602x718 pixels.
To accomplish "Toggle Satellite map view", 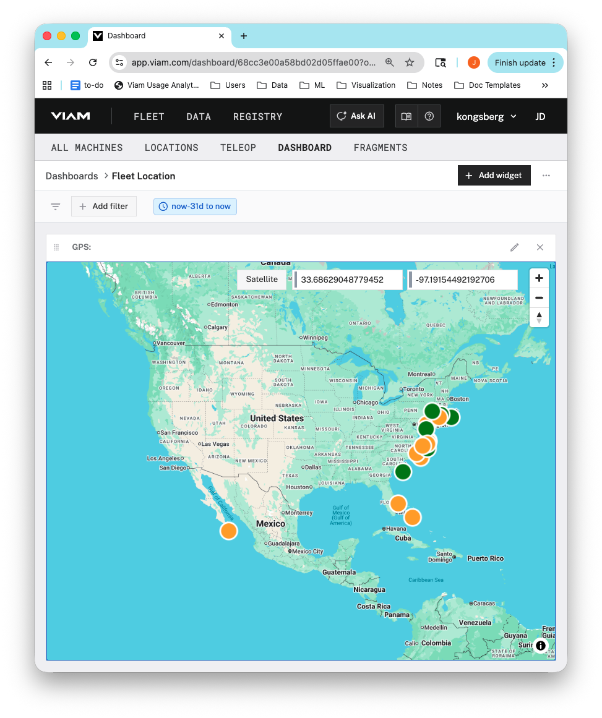I will point(261,279).
